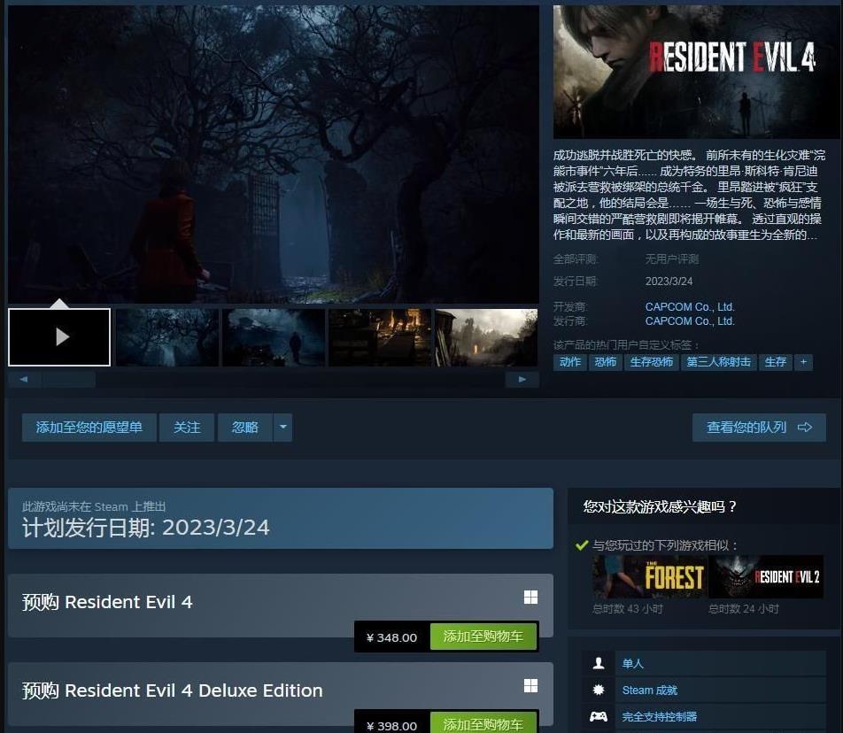
Task: Open Resident Evil 2 similar game thumbnail
Action: click(766, 577)
